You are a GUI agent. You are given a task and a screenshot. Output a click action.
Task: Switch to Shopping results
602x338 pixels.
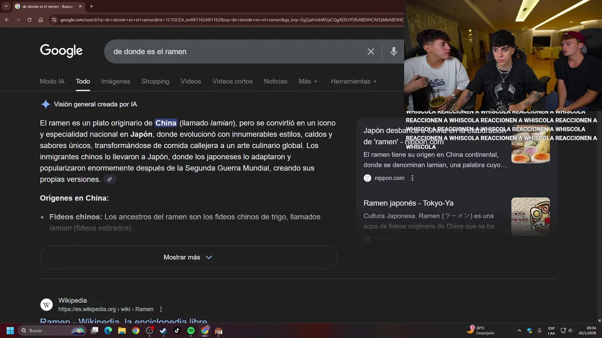[x=155, y=81]
